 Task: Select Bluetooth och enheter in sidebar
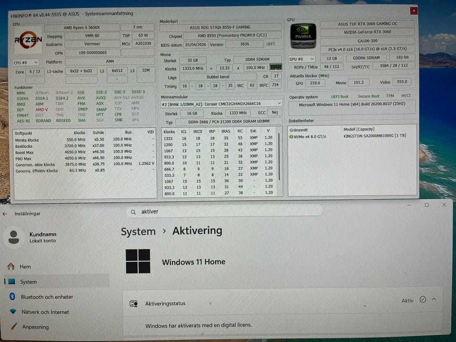[x=47, y=297]
